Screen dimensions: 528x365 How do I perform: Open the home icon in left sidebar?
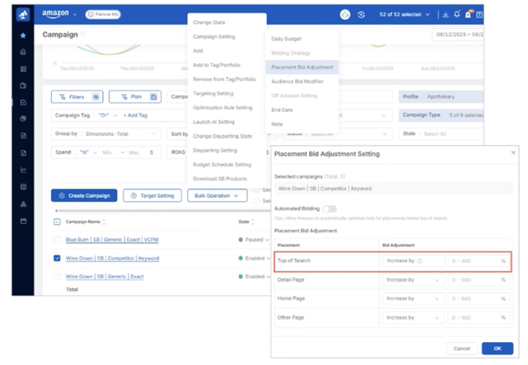point(23,52)
